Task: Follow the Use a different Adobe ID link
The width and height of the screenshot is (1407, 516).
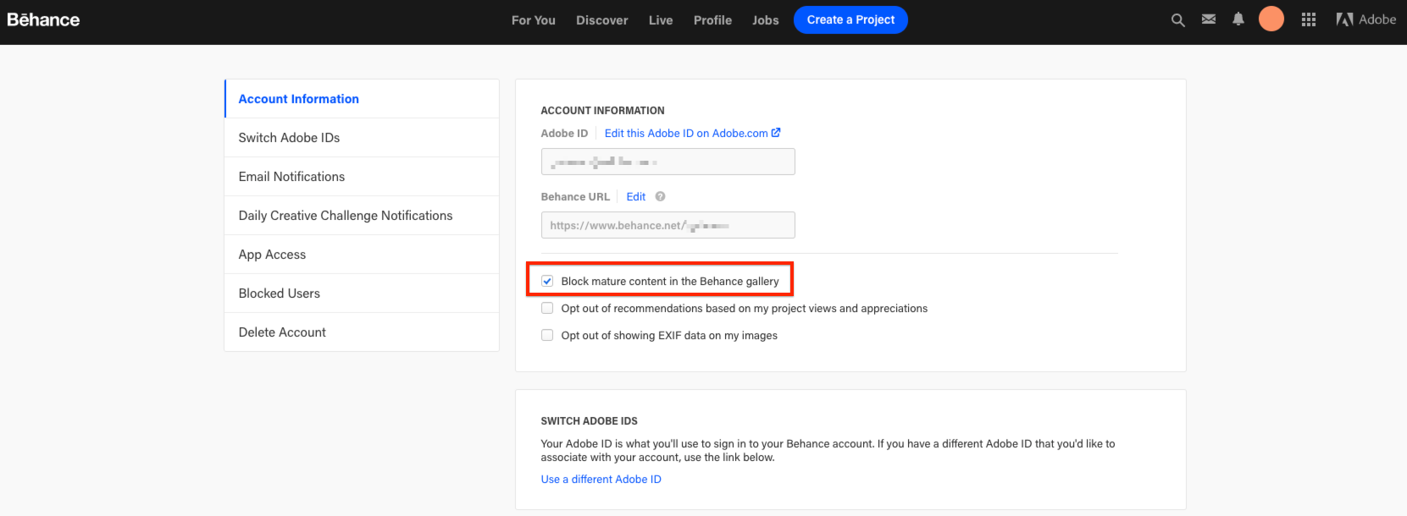Action: 601,479
